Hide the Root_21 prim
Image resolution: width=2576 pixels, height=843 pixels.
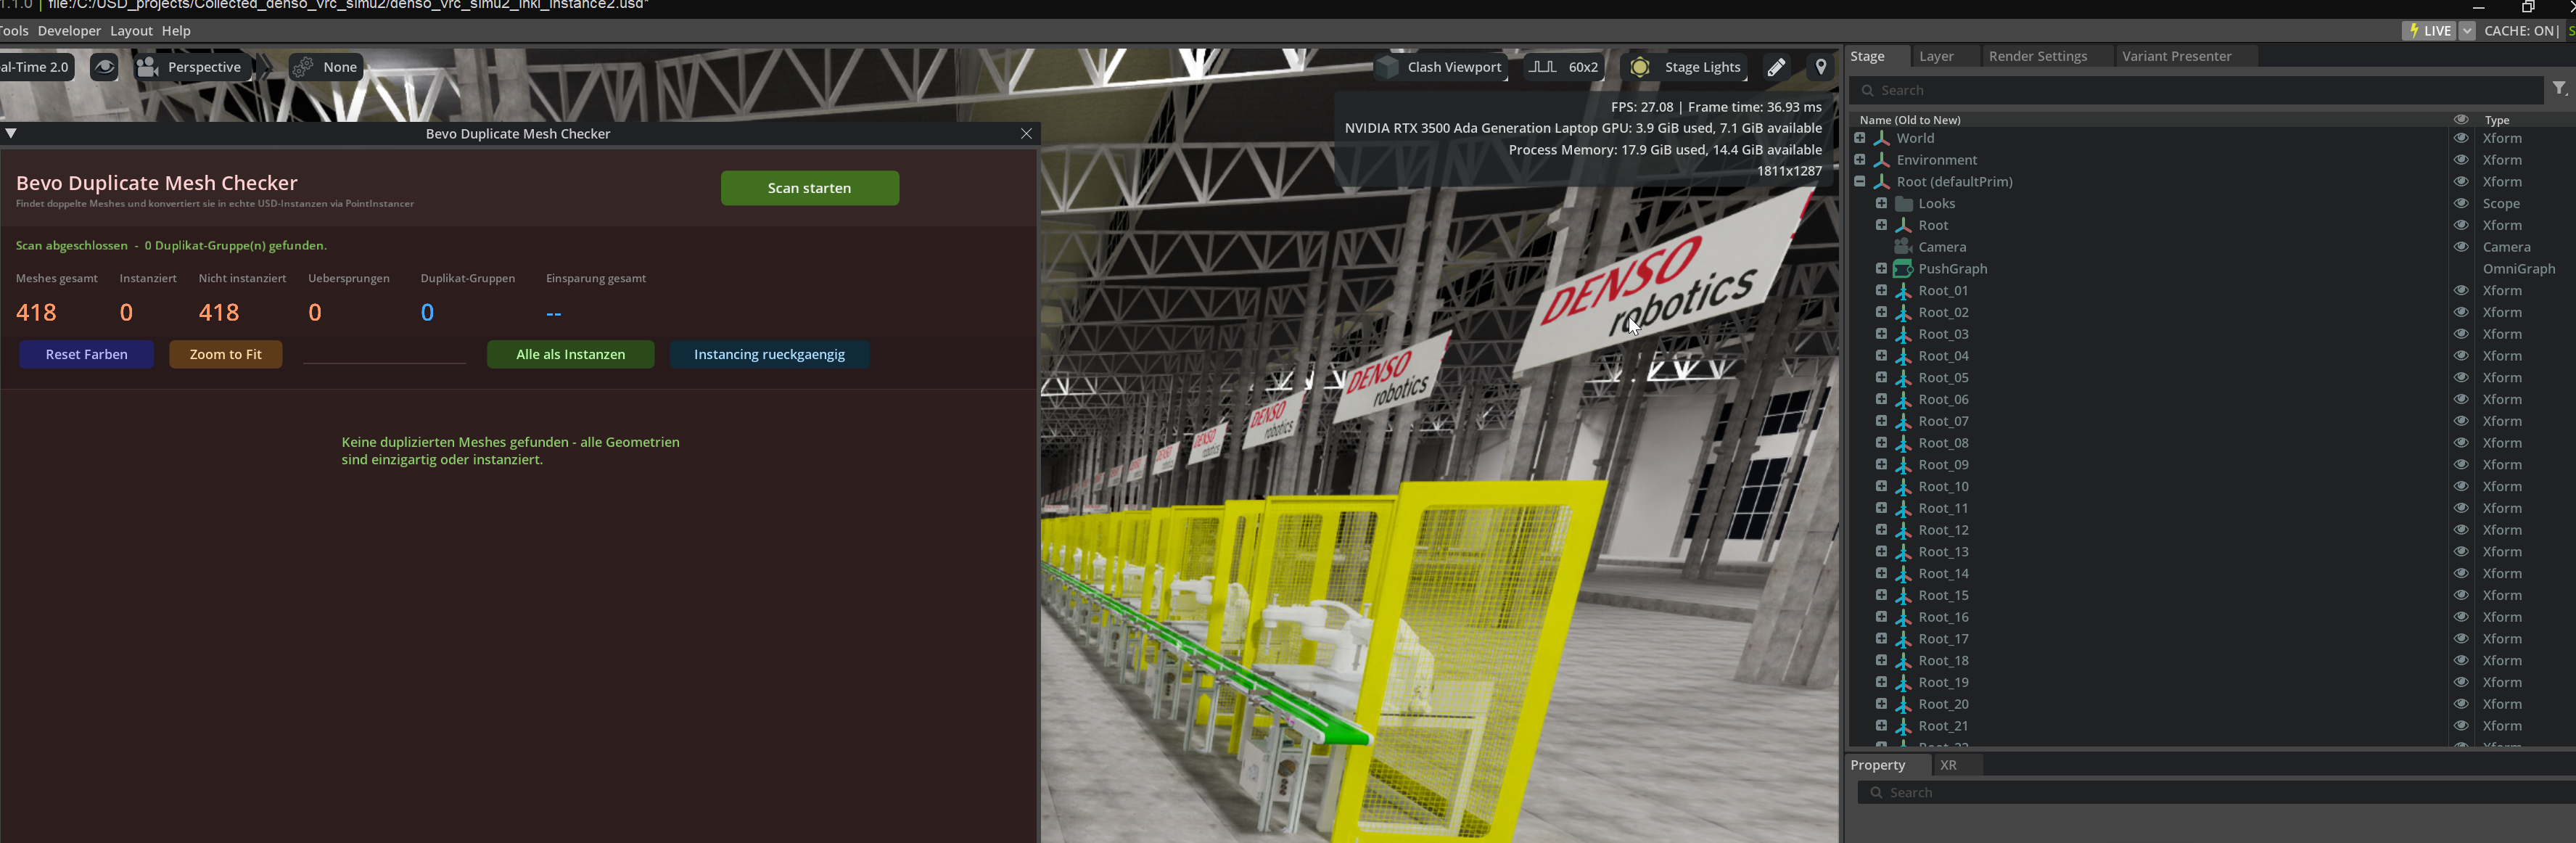point(2461,726)
